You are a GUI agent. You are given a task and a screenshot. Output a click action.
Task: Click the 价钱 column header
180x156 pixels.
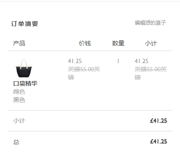pyautogui.click(x=85, y=43)
